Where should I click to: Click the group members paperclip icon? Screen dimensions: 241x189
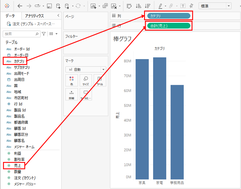pyautogui.click(x=171, y=6)
